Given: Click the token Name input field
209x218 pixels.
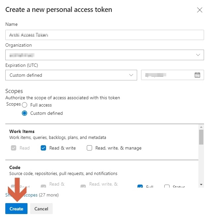Looking at the screenshot, I should (104, 35).
